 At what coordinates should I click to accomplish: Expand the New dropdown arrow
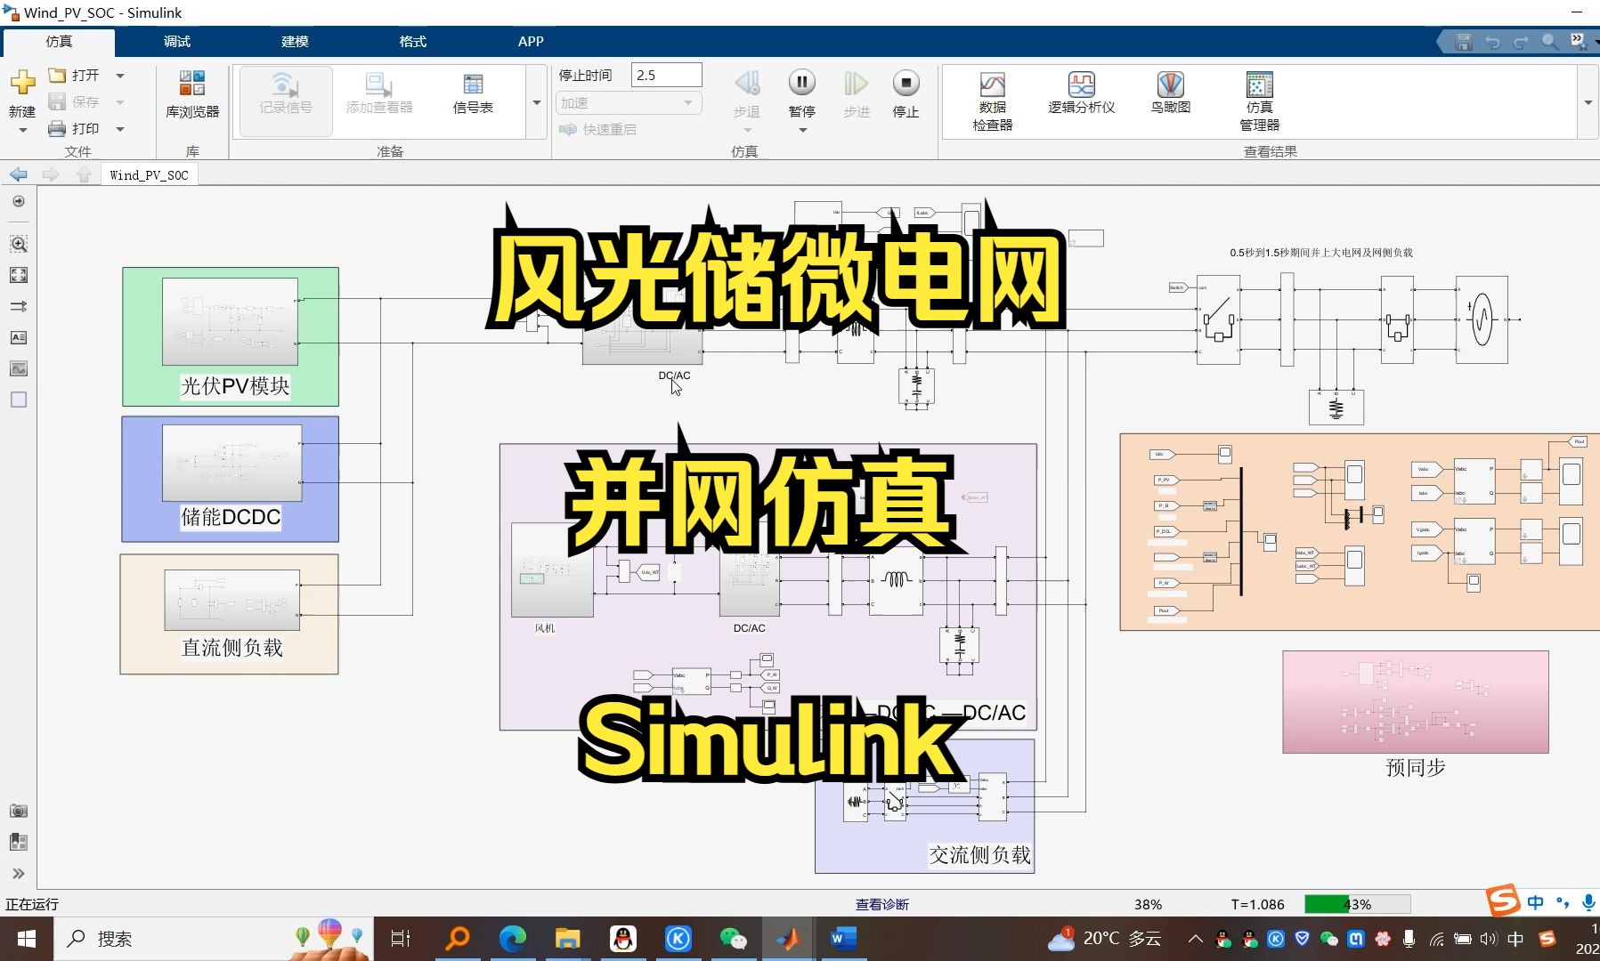tap(22, 130)
